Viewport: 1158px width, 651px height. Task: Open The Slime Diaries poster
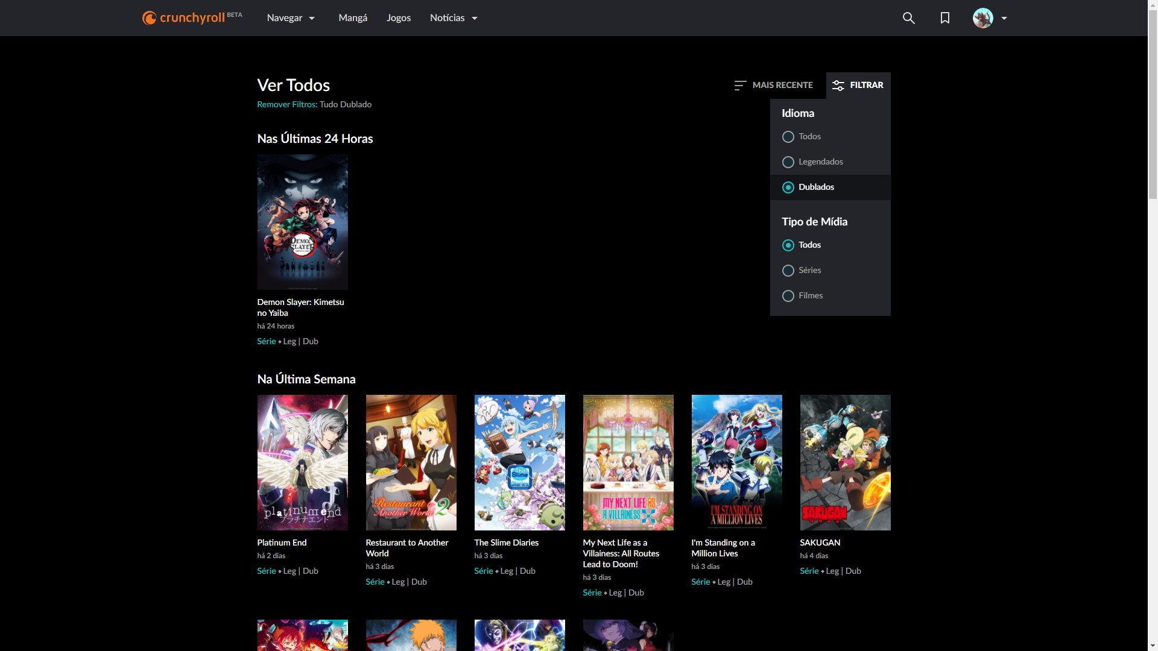point(520,462)
